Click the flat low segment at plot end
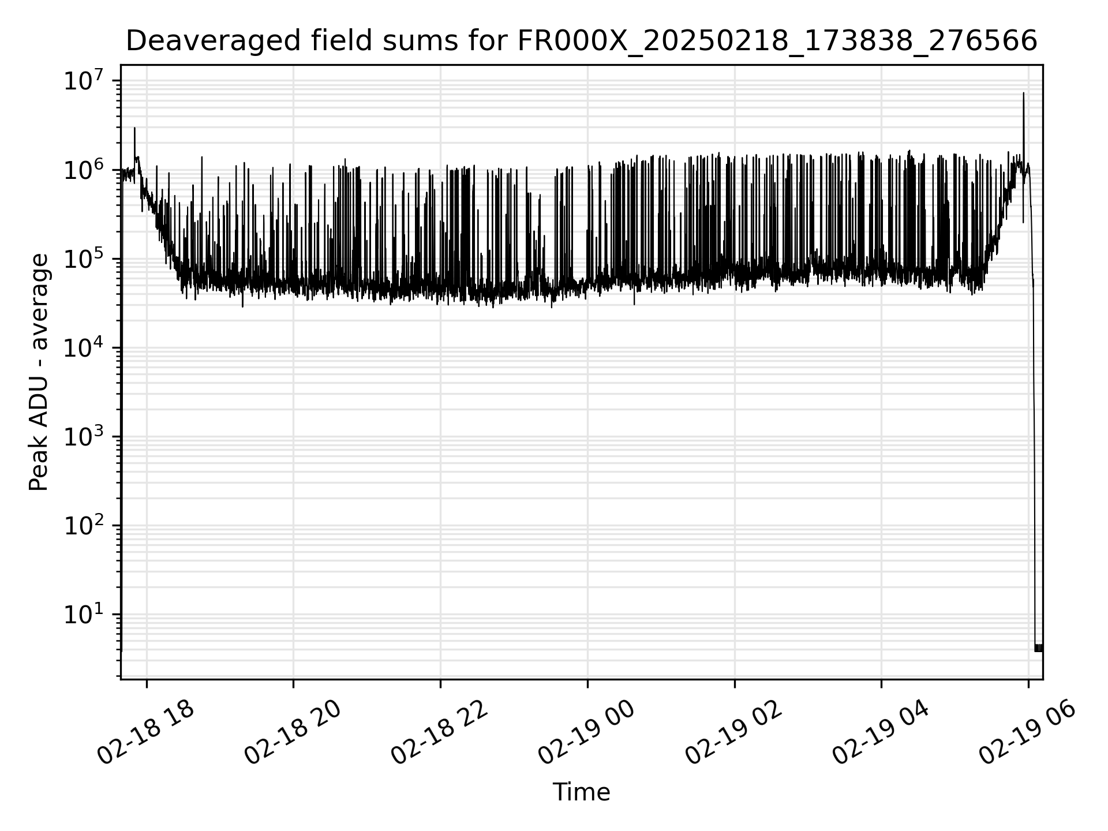 pos(1038,647)
